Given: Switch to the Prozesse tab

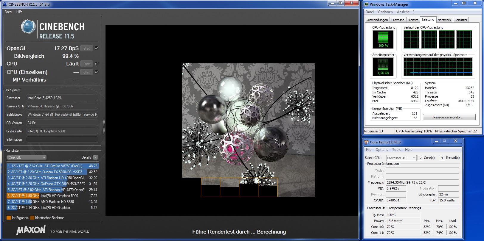Looking at the screenshot, I should point(398,20).
